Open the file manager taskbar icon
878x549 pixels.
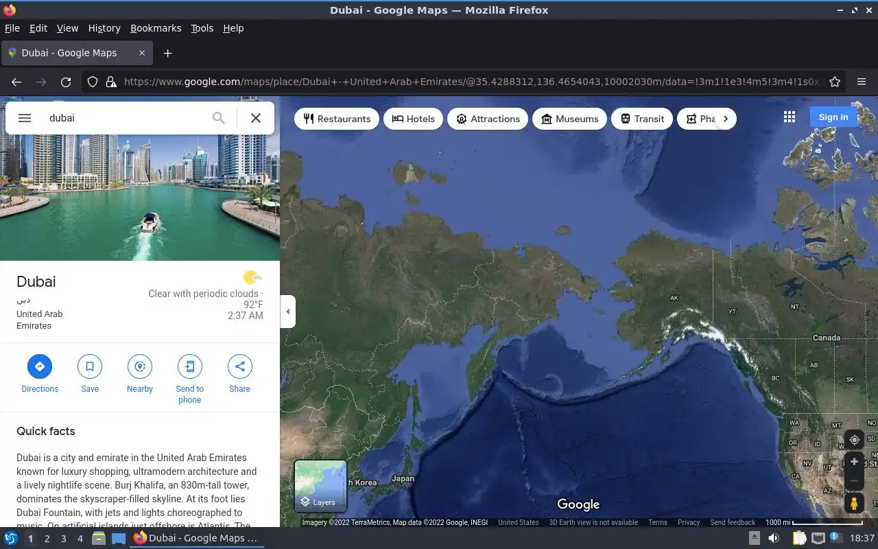click(x=99, y=538)
